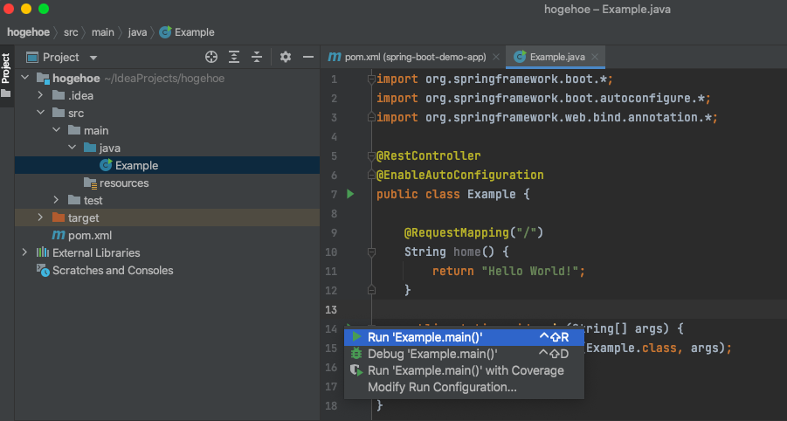
Task: Choose Run 'Example.main()' with Coverage
Action: coord(465,370)
